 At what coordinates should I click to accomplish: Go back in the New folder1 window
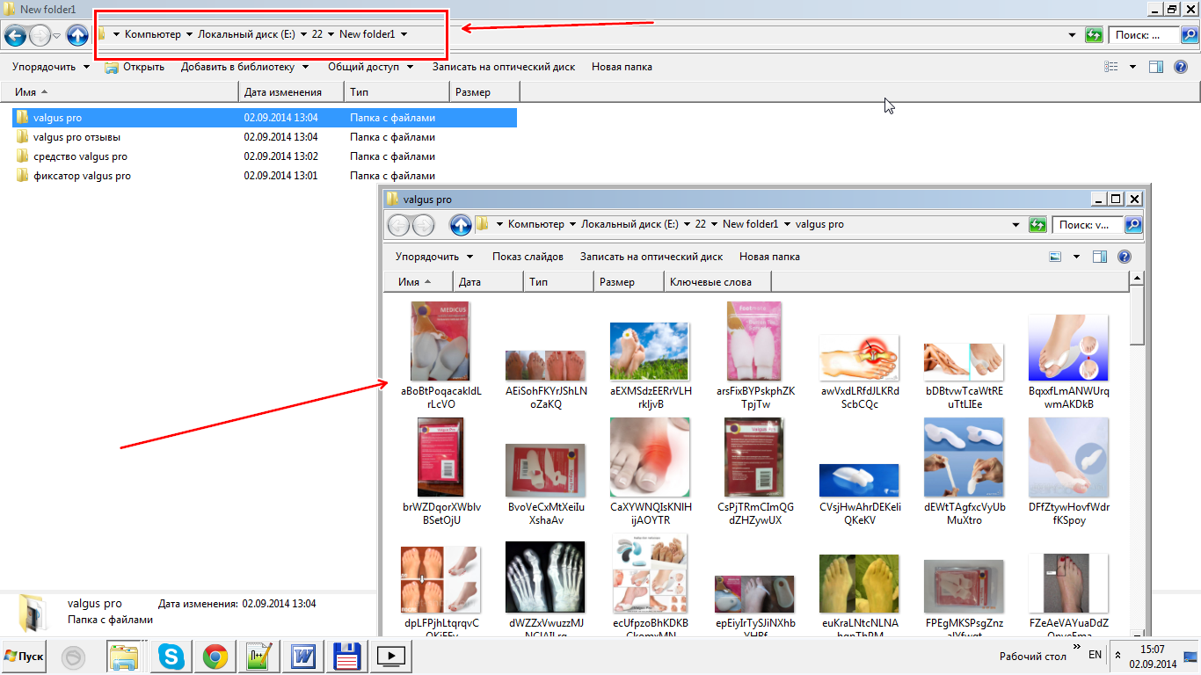tap(15, 35)
